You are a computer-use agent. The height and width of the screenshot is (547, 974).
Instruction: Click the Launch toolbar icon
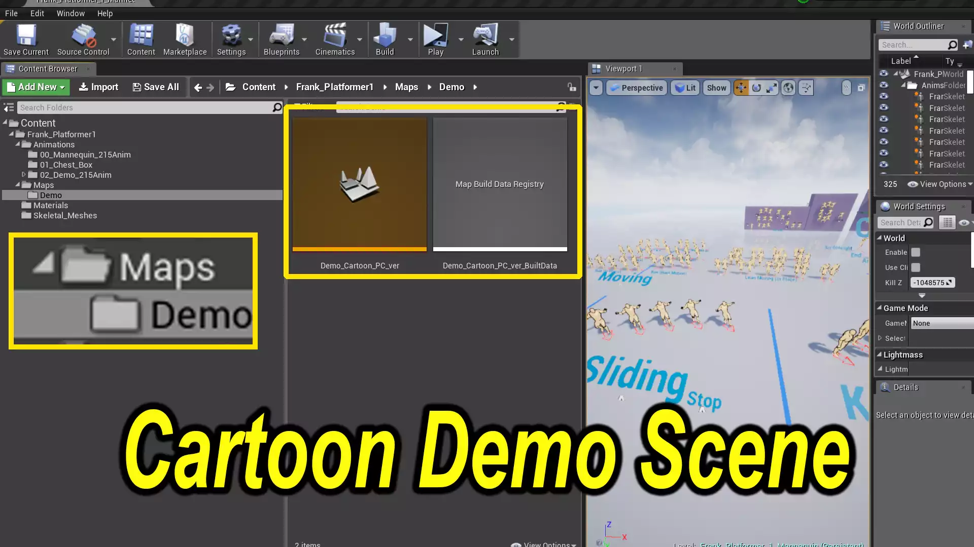485,35
